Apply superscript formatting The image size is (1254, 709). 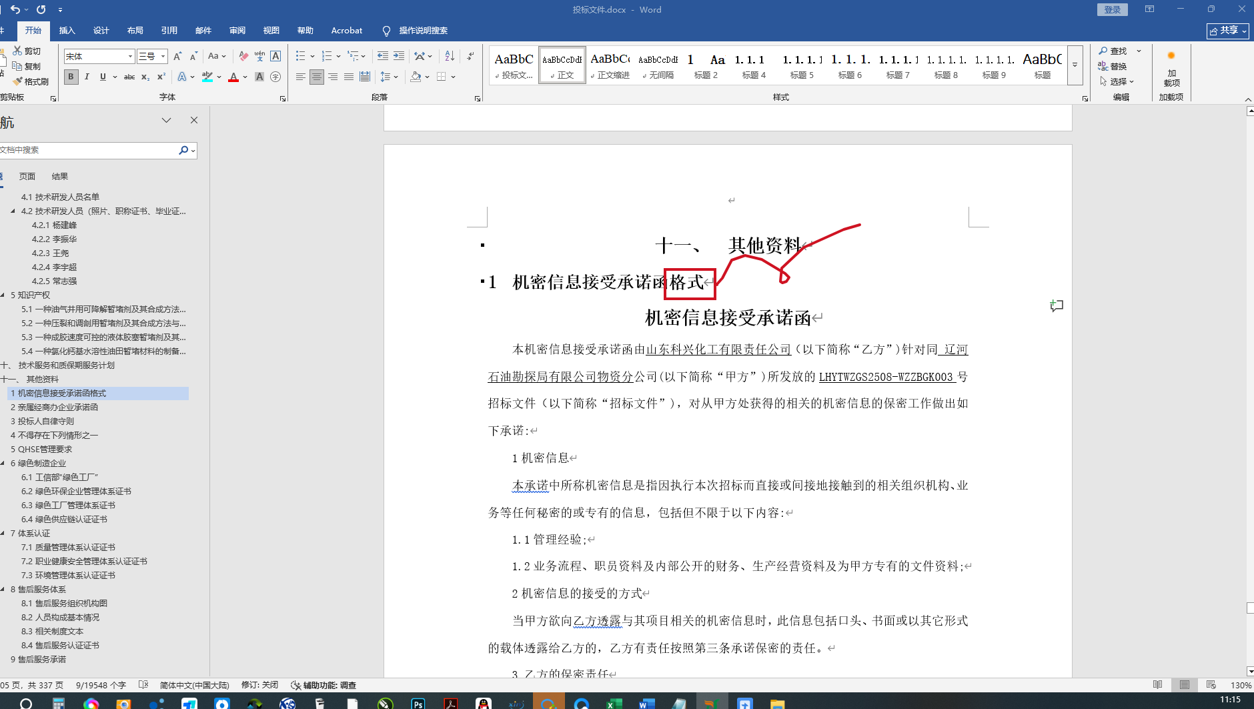pos(161,77)
